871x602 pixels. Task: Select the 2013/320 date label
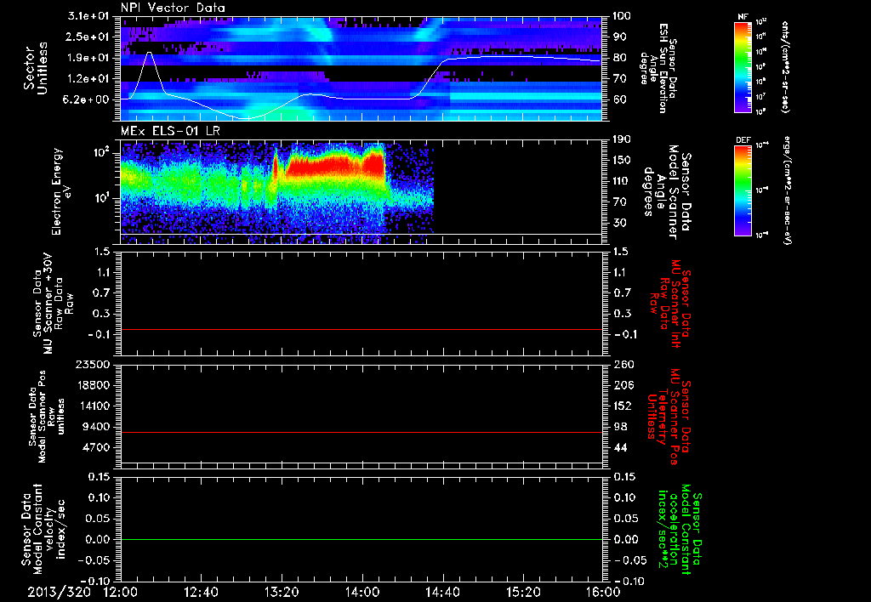coord(58,591)
